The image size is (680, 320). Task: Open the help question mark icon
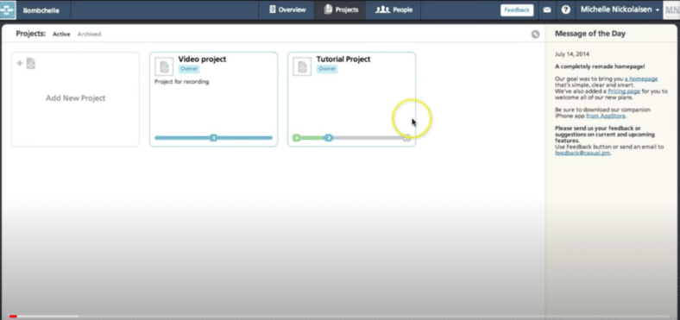[x=565, y=10]
